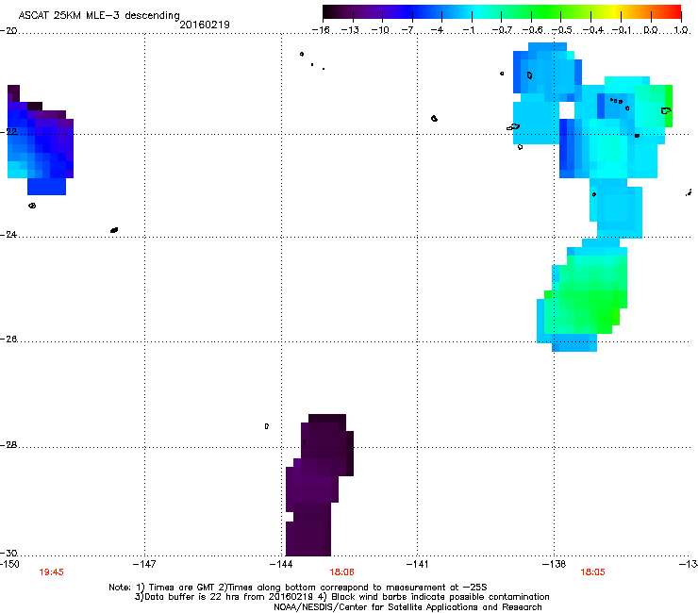This screenshot has height=613, width=698.
Task: Click the color bar label -0.5
Action: (x=562, y=30)
